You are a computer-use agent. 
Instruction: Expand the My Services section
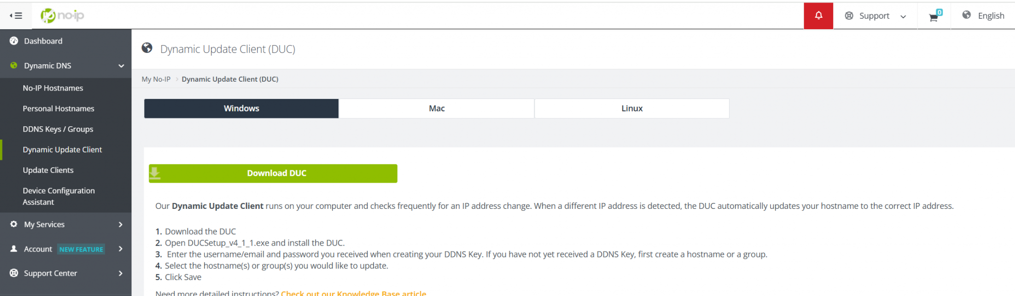(x=120, y=224)
